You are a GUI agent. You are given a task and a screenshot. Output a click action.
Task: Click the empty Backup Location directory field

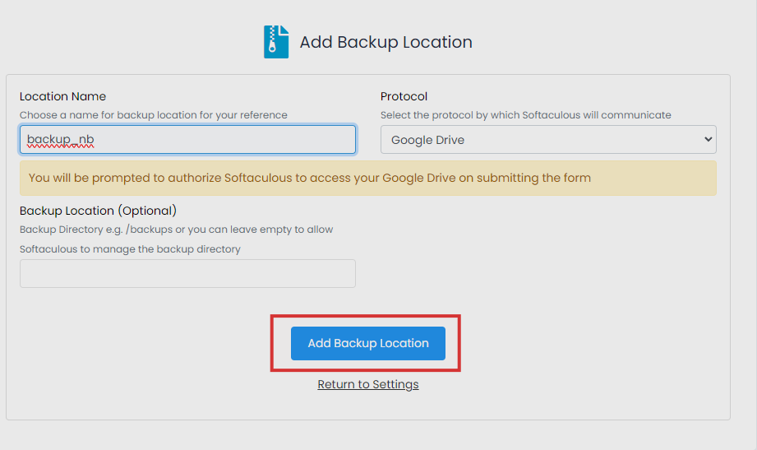(x=187, y=274)
